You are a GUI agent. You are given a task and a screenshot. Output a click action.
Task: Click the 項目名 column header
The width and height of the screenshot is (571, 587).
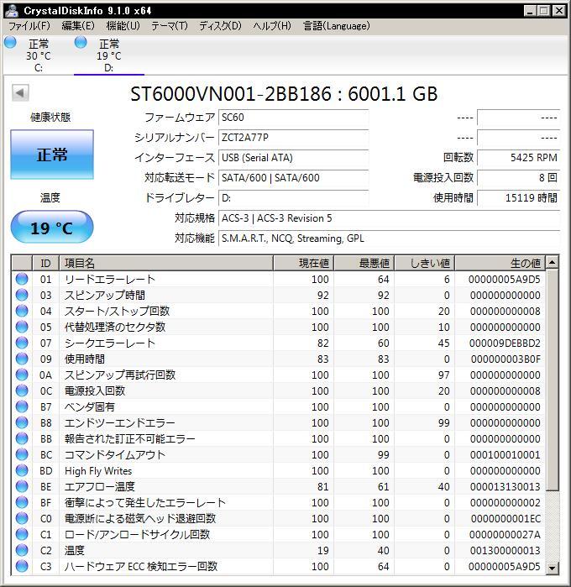pyautogui.click(x=166, y=263)
